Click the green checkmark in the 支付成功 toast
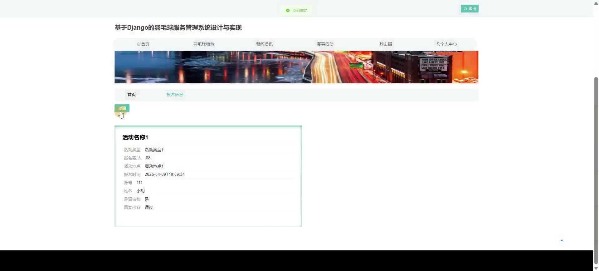 (x=288, y=11)
